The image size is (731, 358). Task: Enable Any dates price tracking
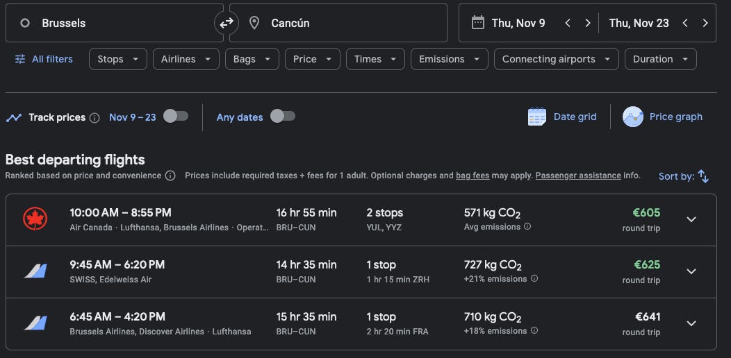coord(283,117)
